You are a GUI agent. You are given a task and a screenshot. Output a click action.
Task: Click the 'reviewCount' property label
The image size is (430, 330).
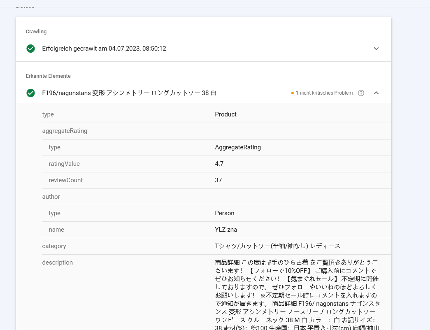(x=65, y=180)
